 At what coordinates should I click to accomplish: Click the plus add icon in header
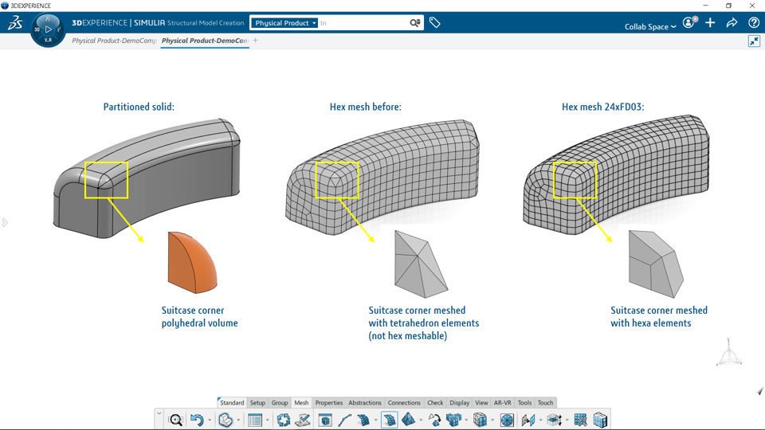[x=710, y=22]
